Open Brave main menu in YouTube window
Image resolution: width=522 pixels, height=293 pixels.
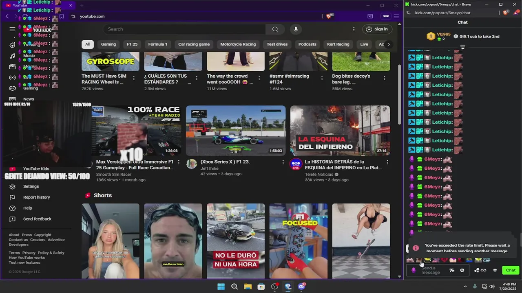click(396, 16)
